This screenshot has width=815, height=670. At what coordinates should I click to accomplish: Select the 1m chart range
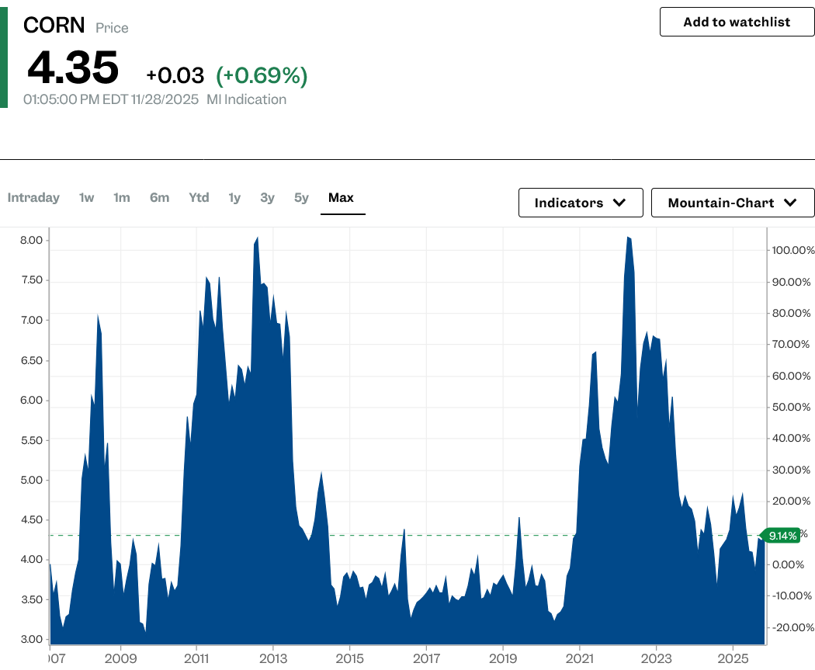pos(121,198)
